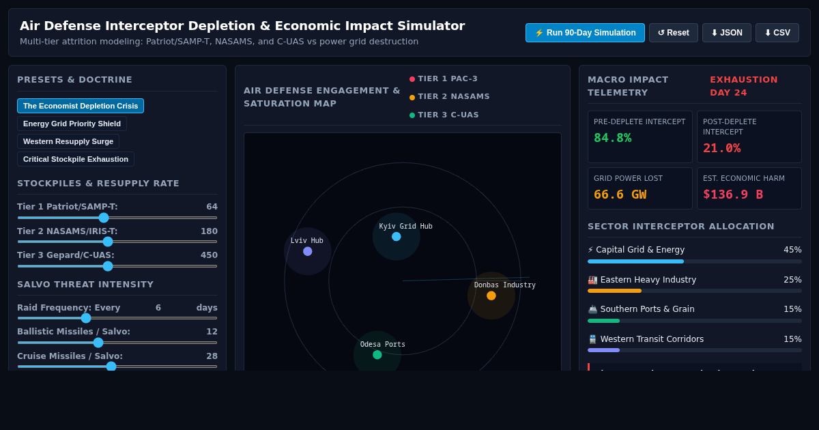Click the Capital Grid 45% value

tap(792, 250)
